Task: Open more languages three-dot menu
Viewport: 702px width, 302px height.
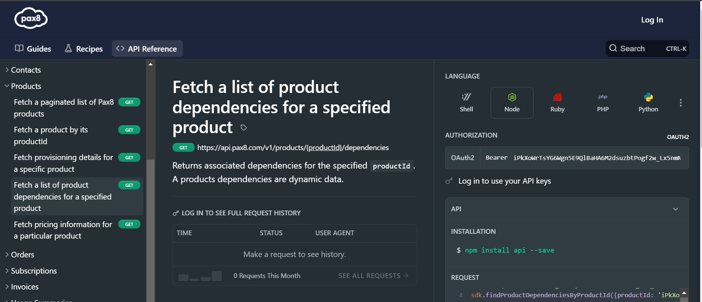Action: click(681, 103)
